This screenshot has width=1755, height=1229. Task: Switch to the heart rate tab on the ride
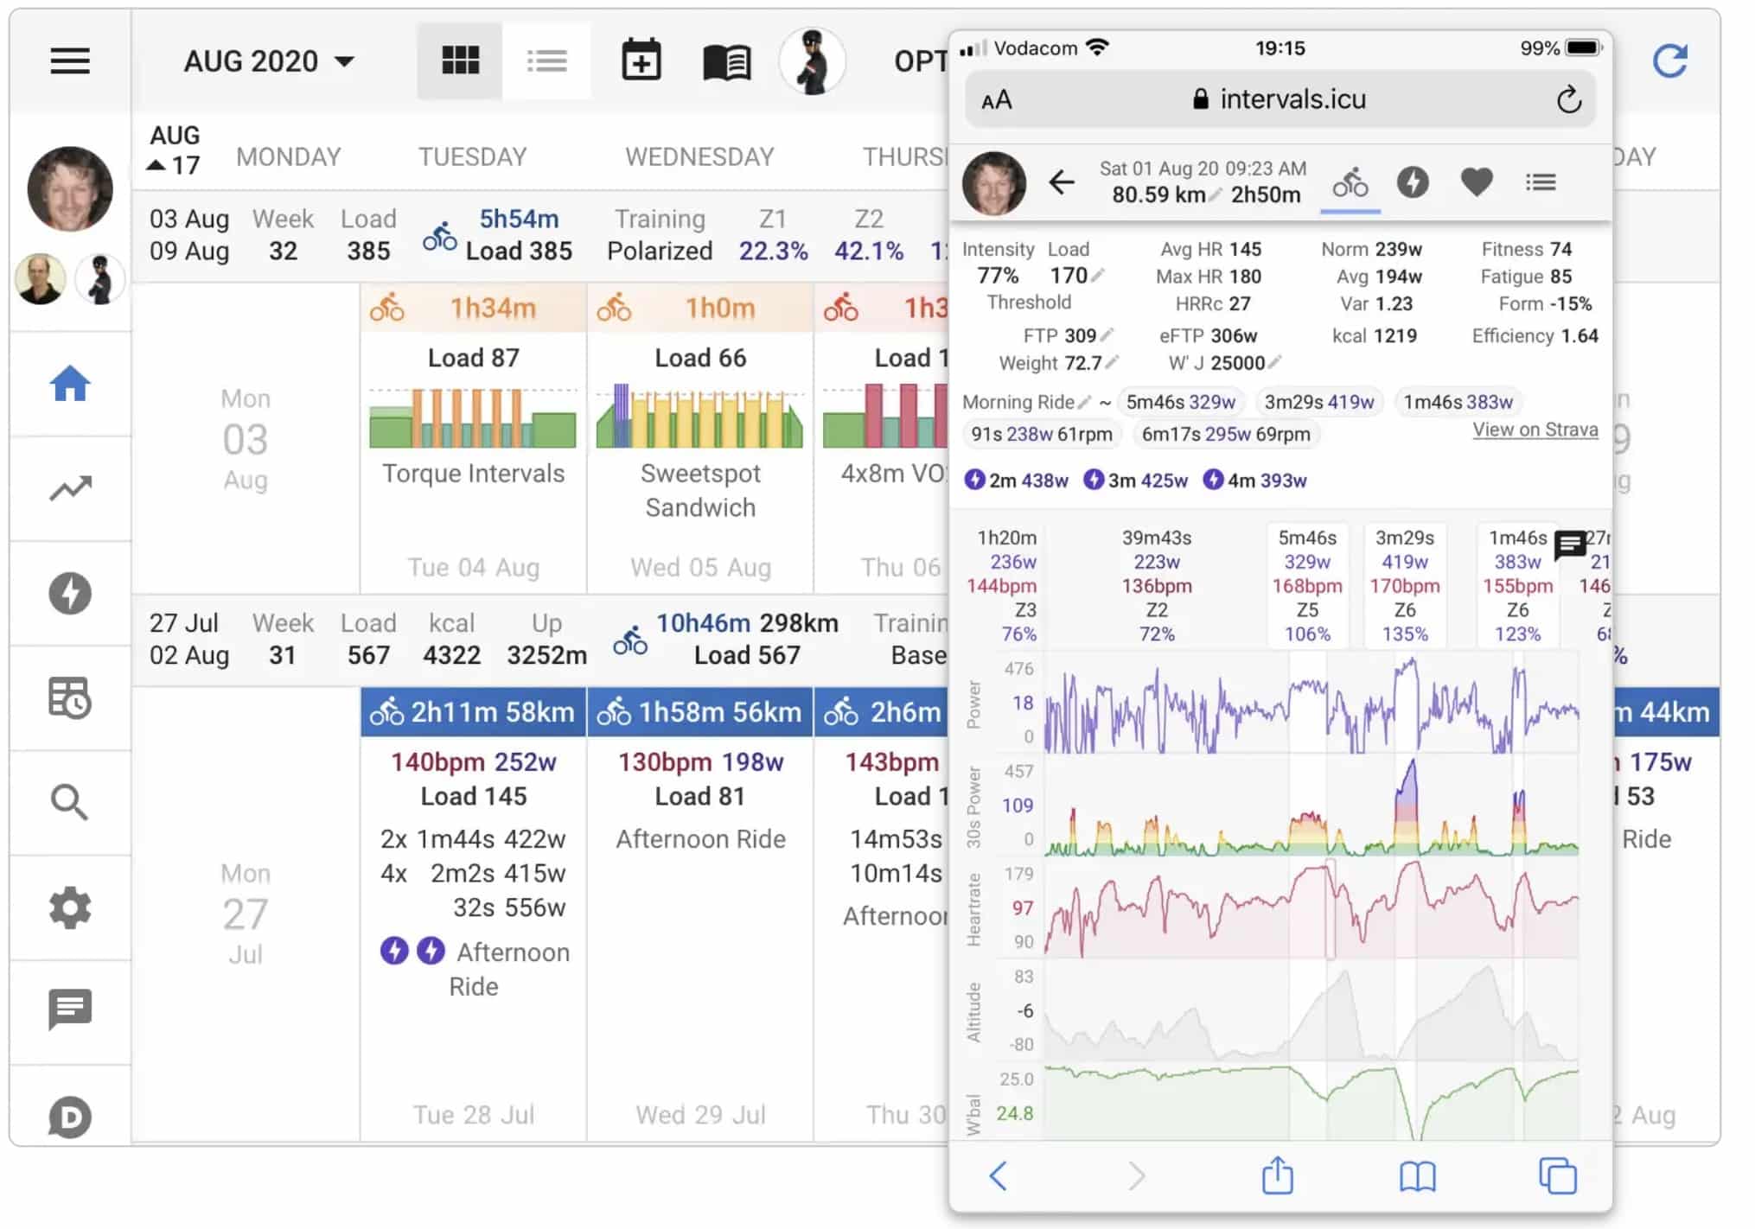[1477, 182]
